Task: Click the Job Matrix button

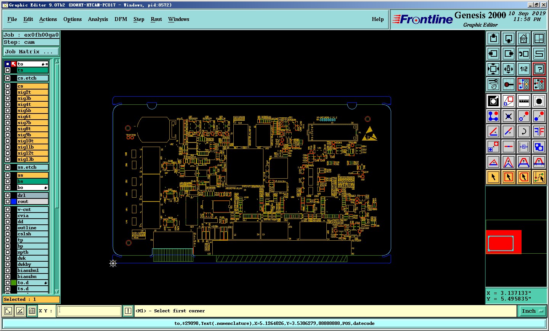Action: 31,52
